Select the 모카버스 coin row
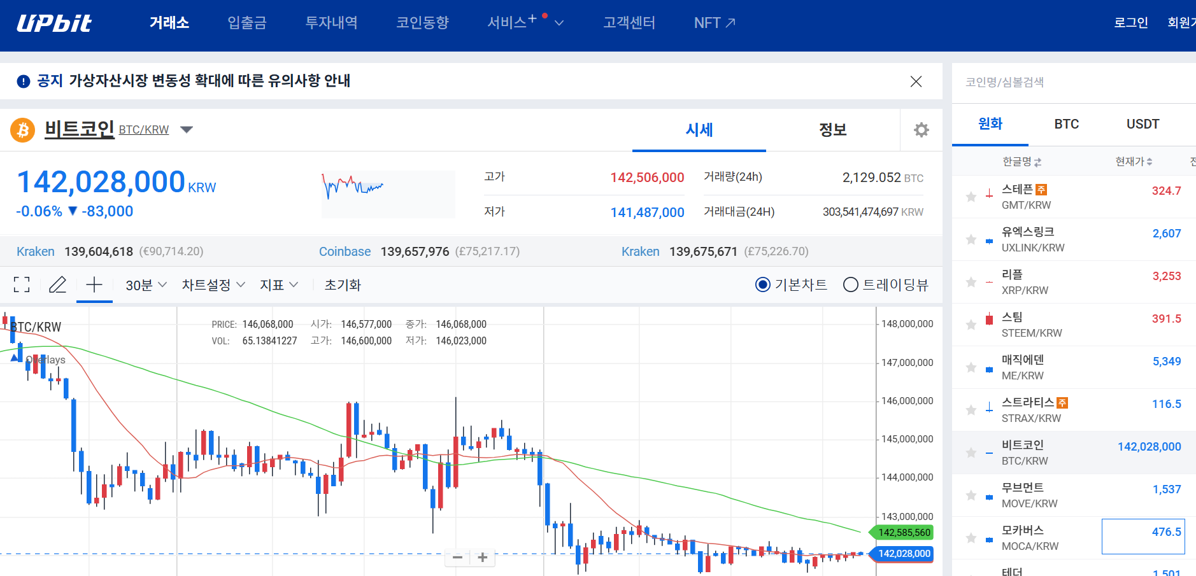The height and width of the screenshot is (576, 1196). [1074, 538]
